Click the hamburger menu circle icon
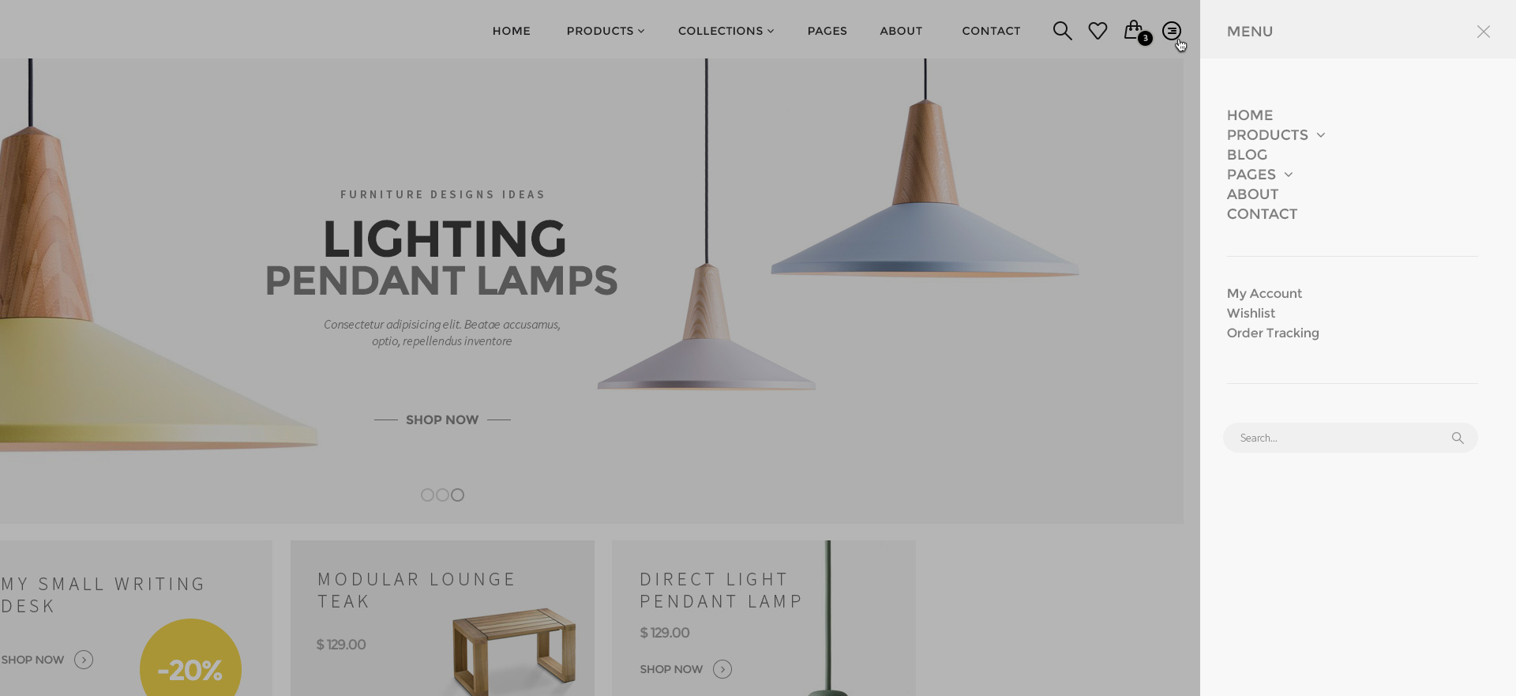This screenshot has width=1516, height=696. tap(1172, 31)
